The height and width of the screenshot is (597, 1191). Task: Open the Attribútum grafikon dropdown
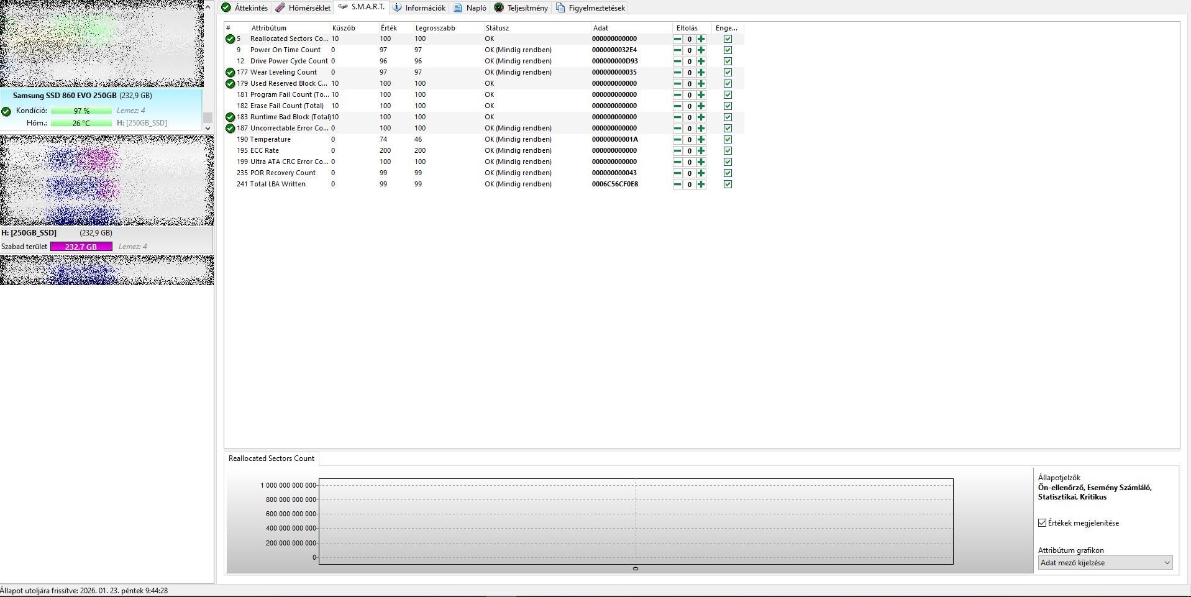(1105, 563)
